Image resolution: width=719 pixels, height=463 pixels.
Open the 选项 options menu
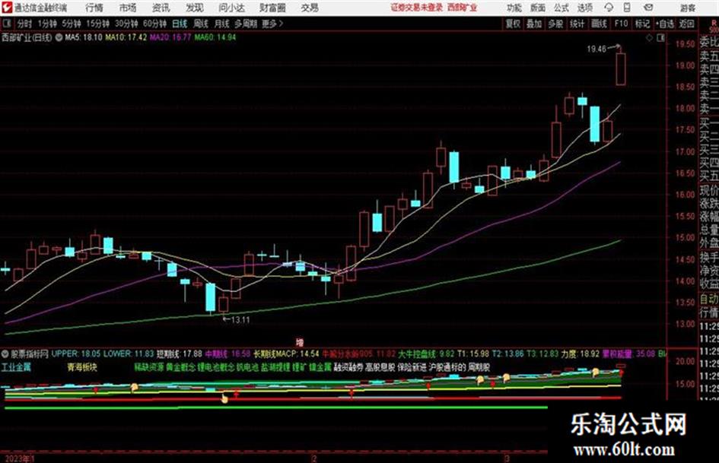pyautogui.click(x=584, y=8)
